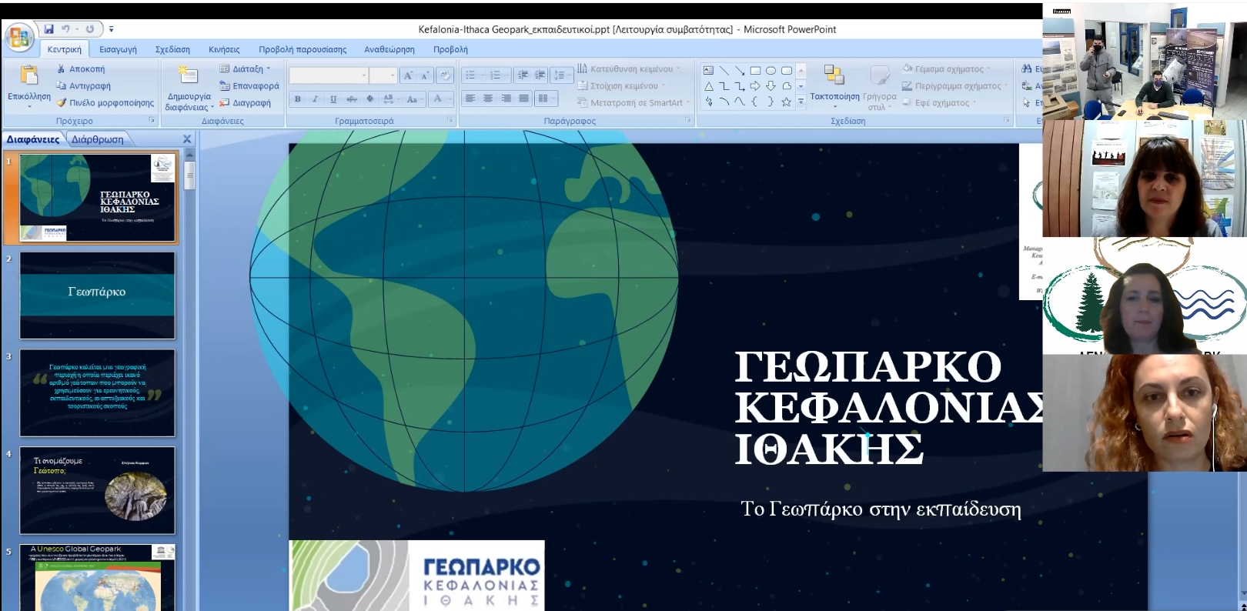Toggle strikethrough formatting

[352, 98]
